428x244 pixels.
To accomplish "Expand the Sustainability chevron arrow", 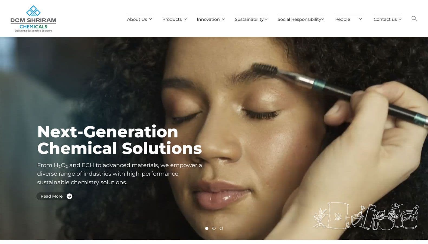I will pos(266,19).
